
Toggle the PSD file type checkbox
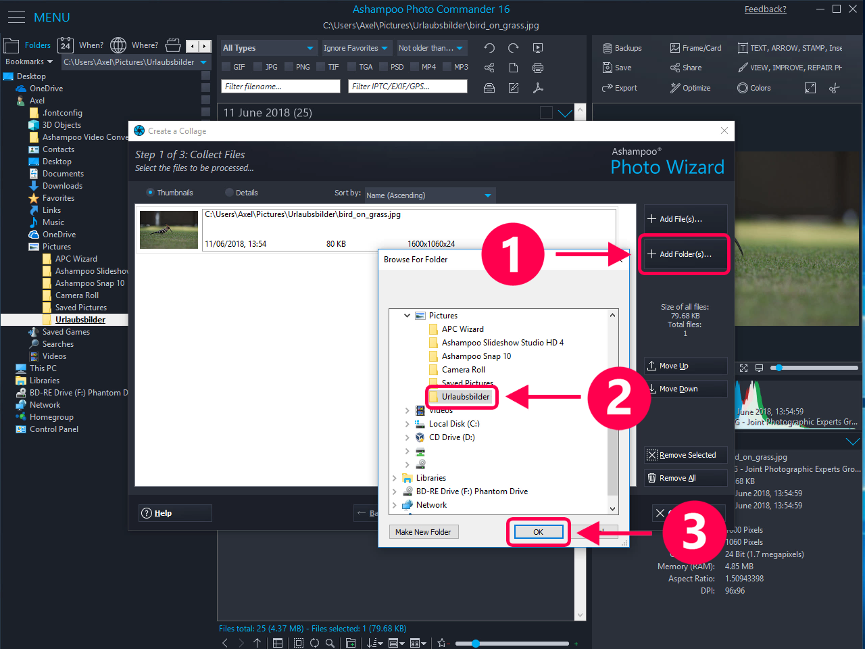click(x=384, y=67)
